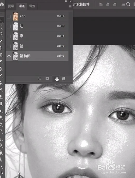Select the 蓝 channel thumbnail
Viewport: 135px width, 178px height.
[15, 46]
